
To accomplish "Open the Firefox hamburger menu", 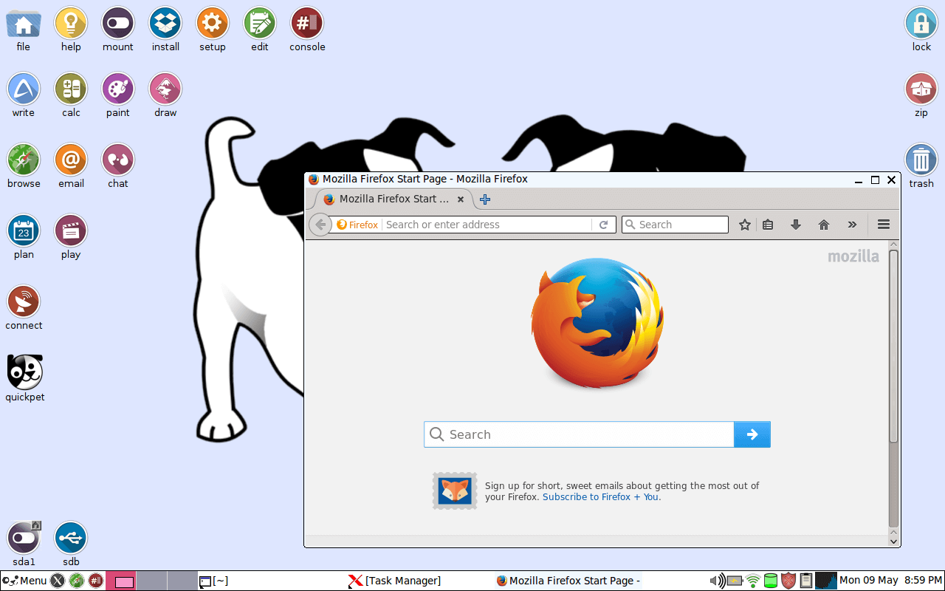I will (883, 225).
